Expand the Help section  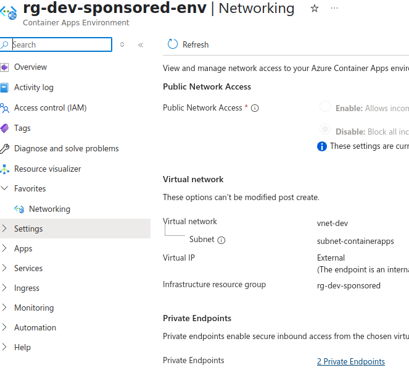click(4, 347)
